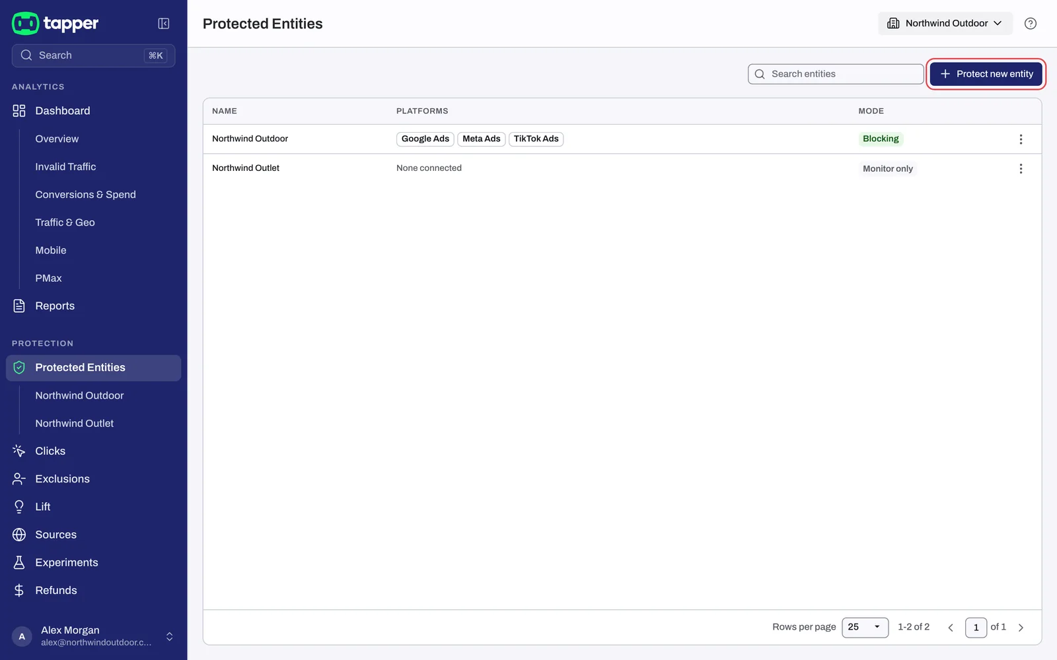Open row actions for Northwind Outdoor
1057x660 pixels.
[1021, 139]
